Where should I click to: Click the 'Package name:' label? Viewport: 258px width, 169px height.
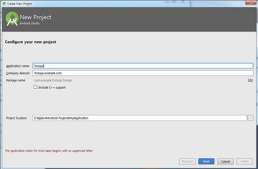click(x=16, y=80)
